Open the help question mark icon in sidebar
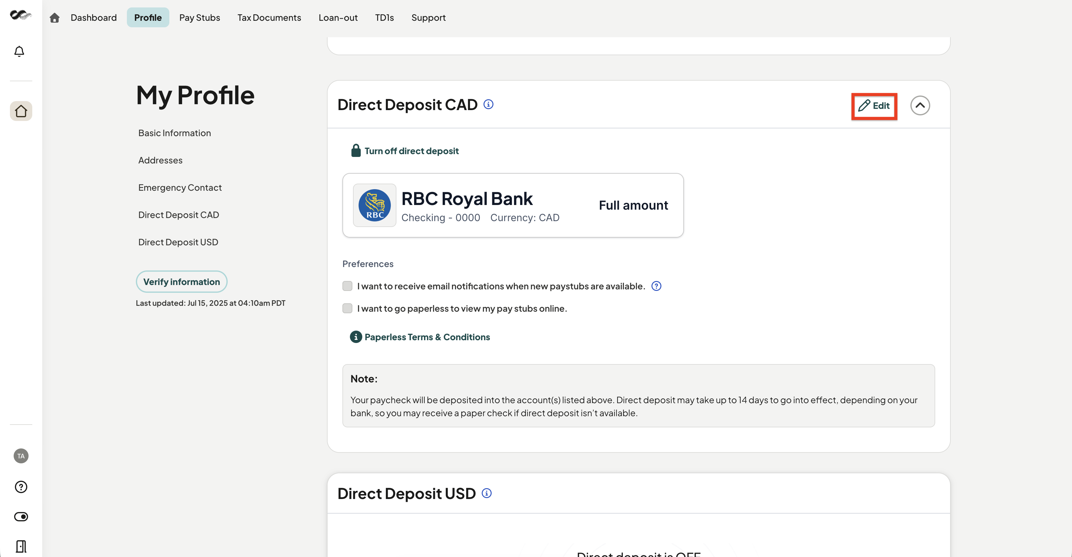 21,487
